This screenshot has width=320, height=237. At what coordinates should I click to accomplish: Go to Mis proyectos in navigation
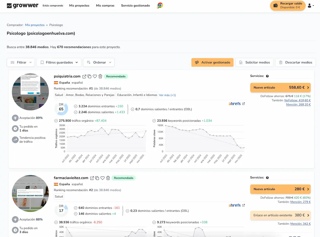79,6
